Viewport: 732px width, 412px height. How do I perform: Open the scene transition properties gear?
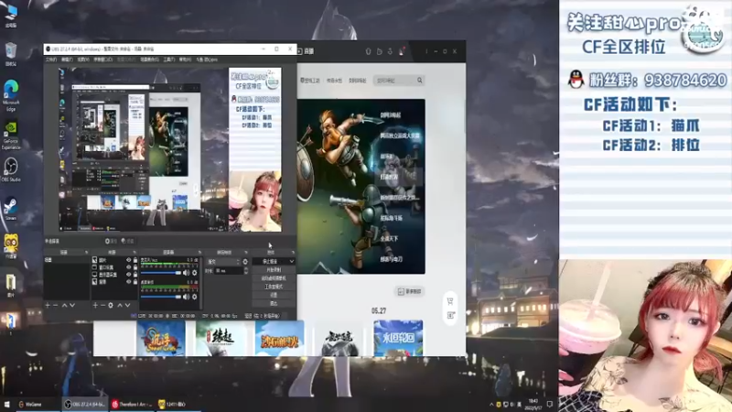pos(245,262)
